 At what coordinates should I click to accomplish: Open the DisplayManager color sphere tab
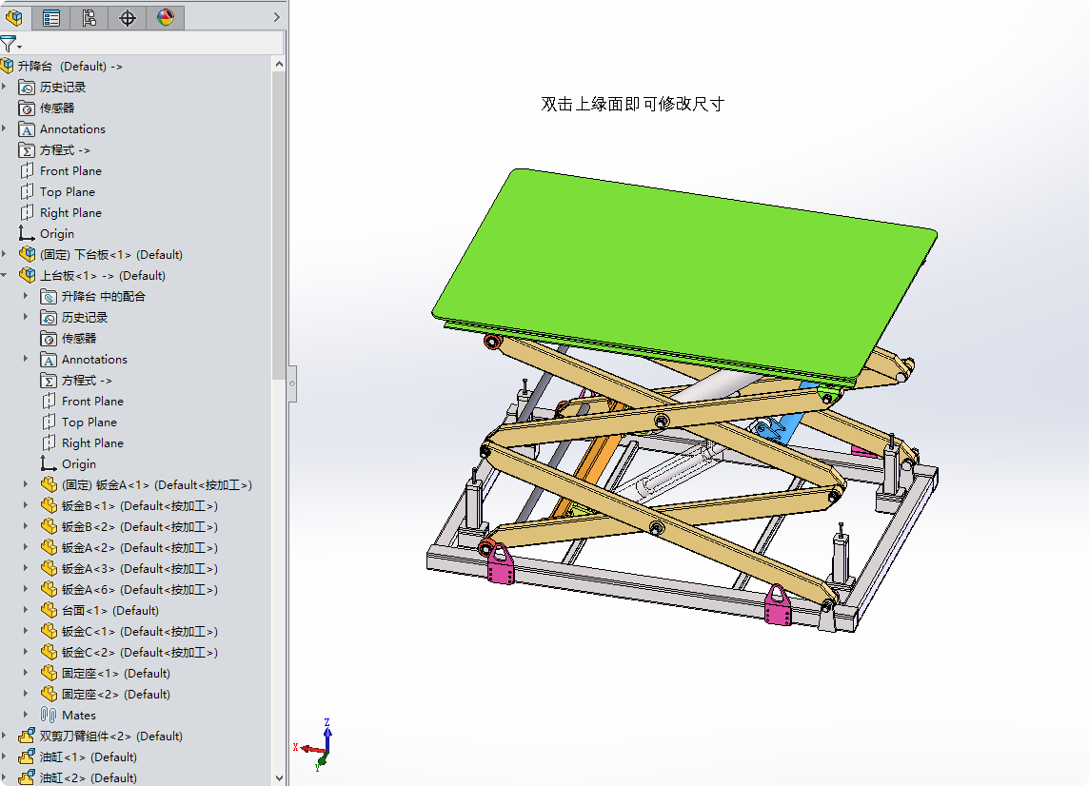166,17
